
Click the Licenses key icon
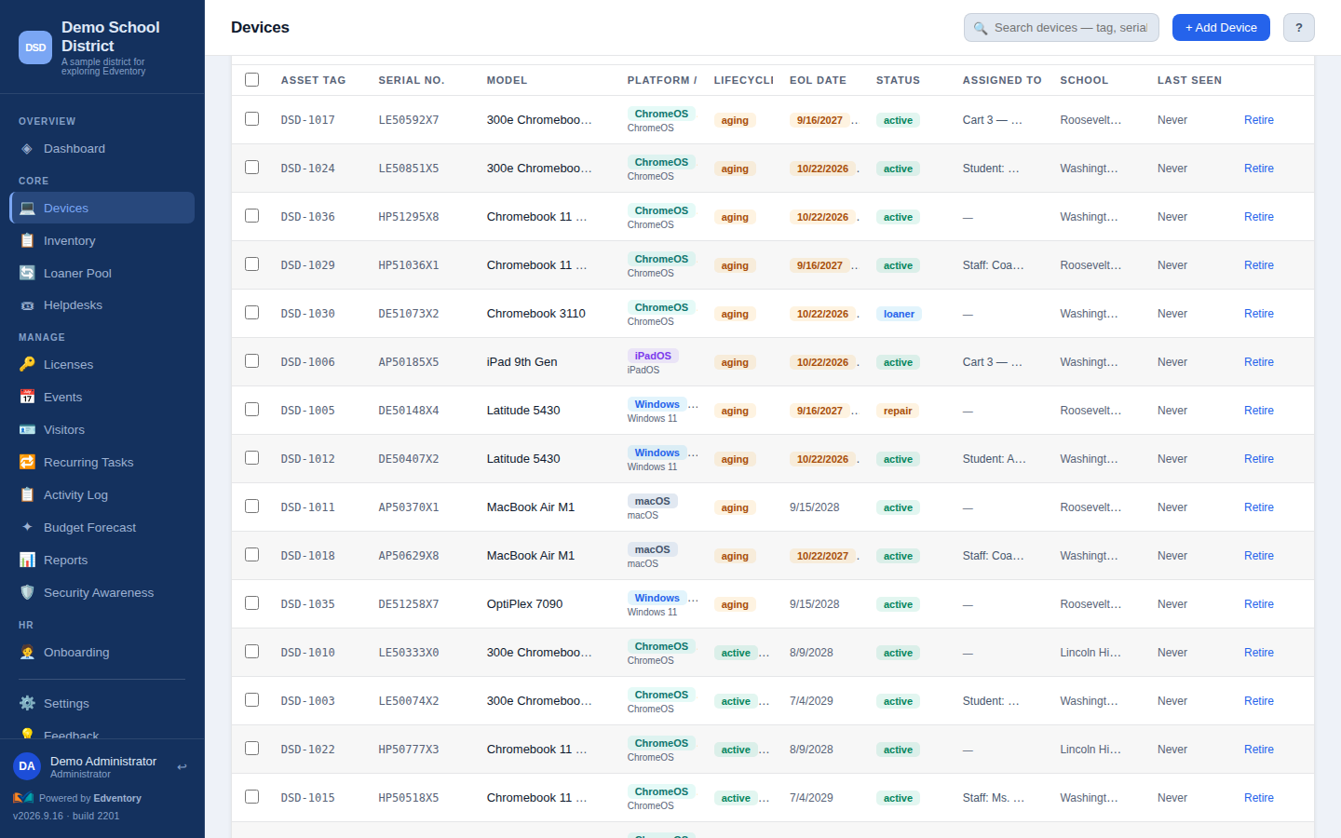[27, 365]
